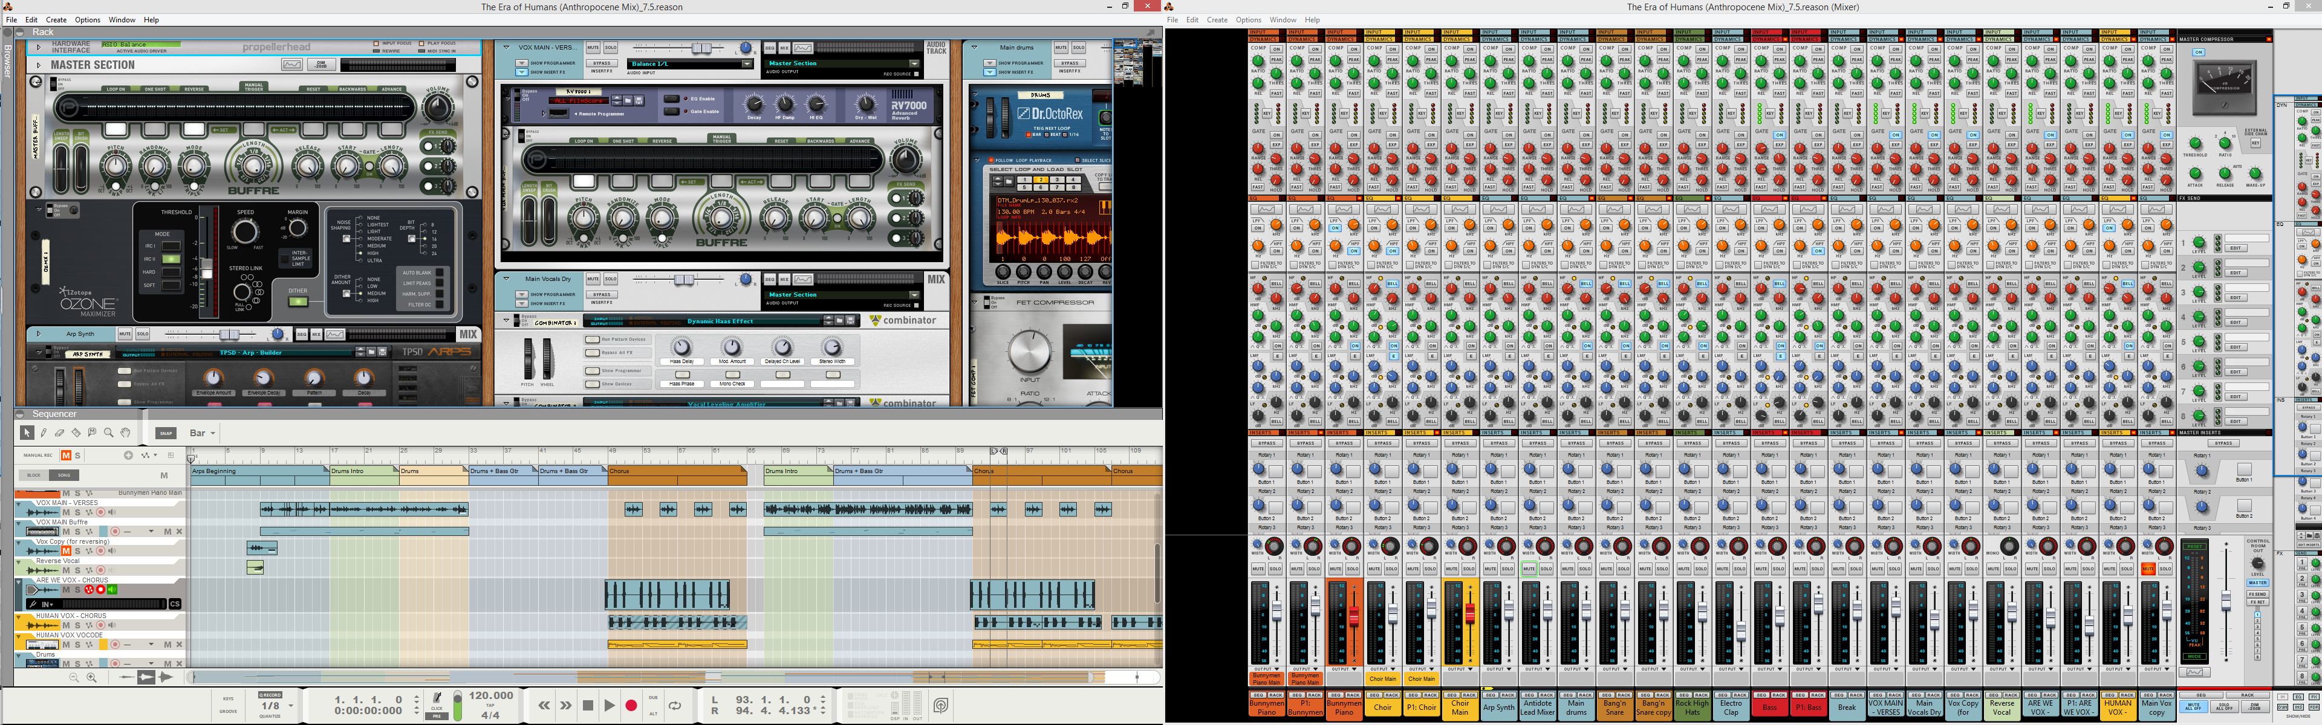Open Edit menu in Rack window
Viewport: 2322px width, 725px height.
point(31,20)
